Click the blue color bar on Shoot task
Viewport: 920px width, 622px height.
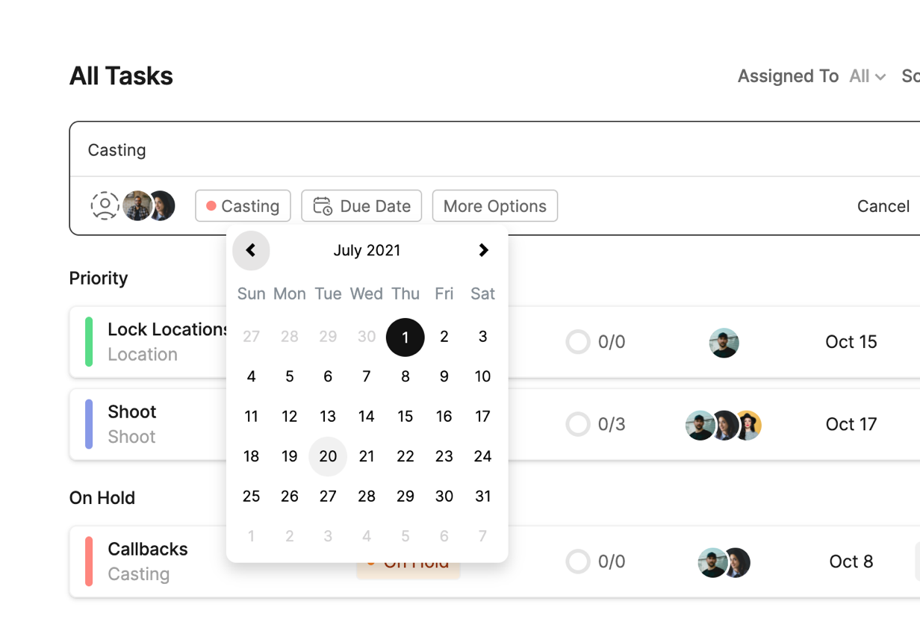point(89,424)
